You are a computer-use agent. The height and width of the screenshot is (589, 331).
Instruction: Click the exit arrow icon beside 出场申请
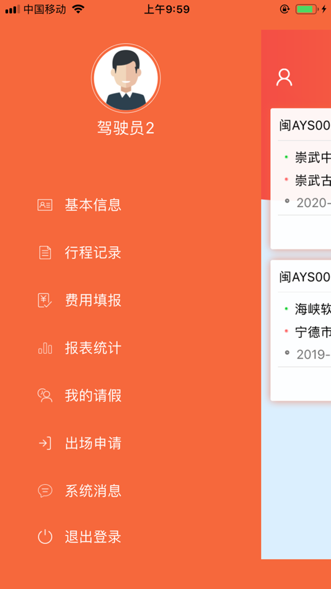pyautogui.click(x=45, y=444)
